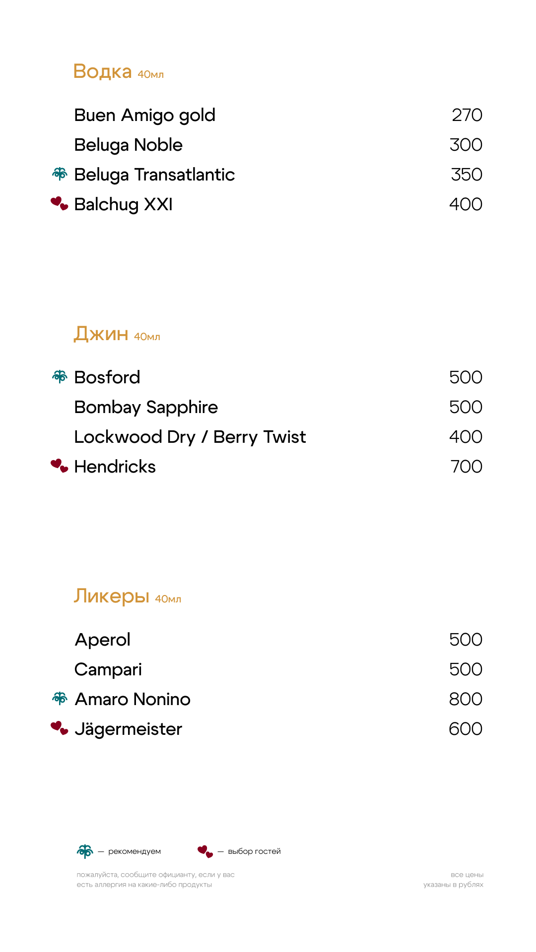
Task: Select the Джин section heading
Action: pyautogui.click(x=101, y=334)
